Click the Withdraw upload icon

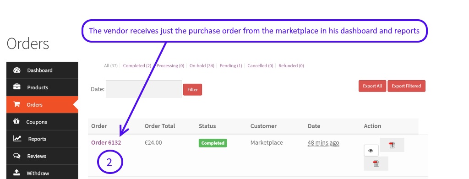(17, 173)
